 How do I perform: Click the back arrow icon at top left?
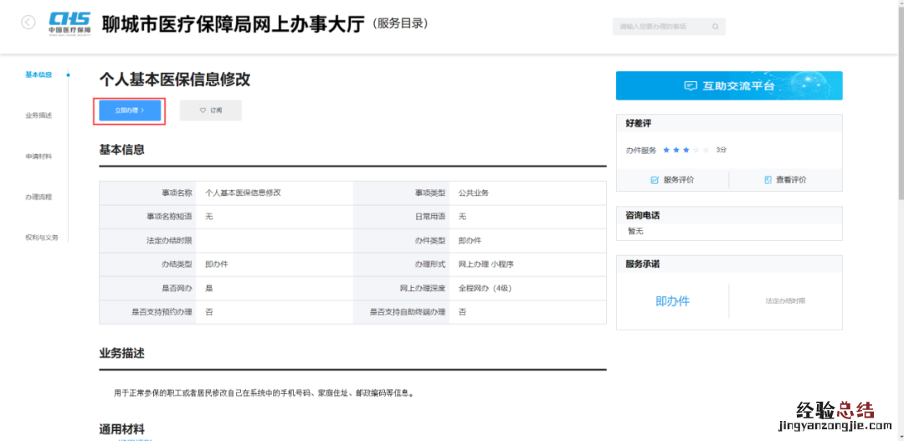[x=28, y=23]
